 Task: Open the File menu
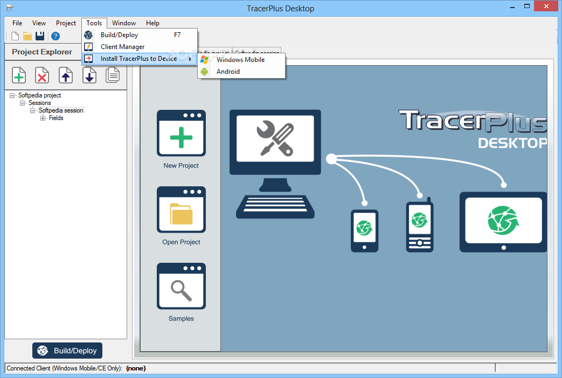(17, 23)
